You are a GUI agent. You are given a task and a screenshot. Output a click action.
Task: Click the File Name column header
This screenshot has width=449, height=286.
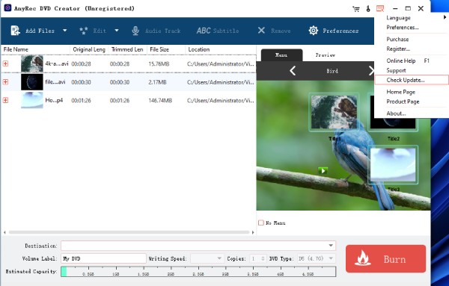(35, 49)
